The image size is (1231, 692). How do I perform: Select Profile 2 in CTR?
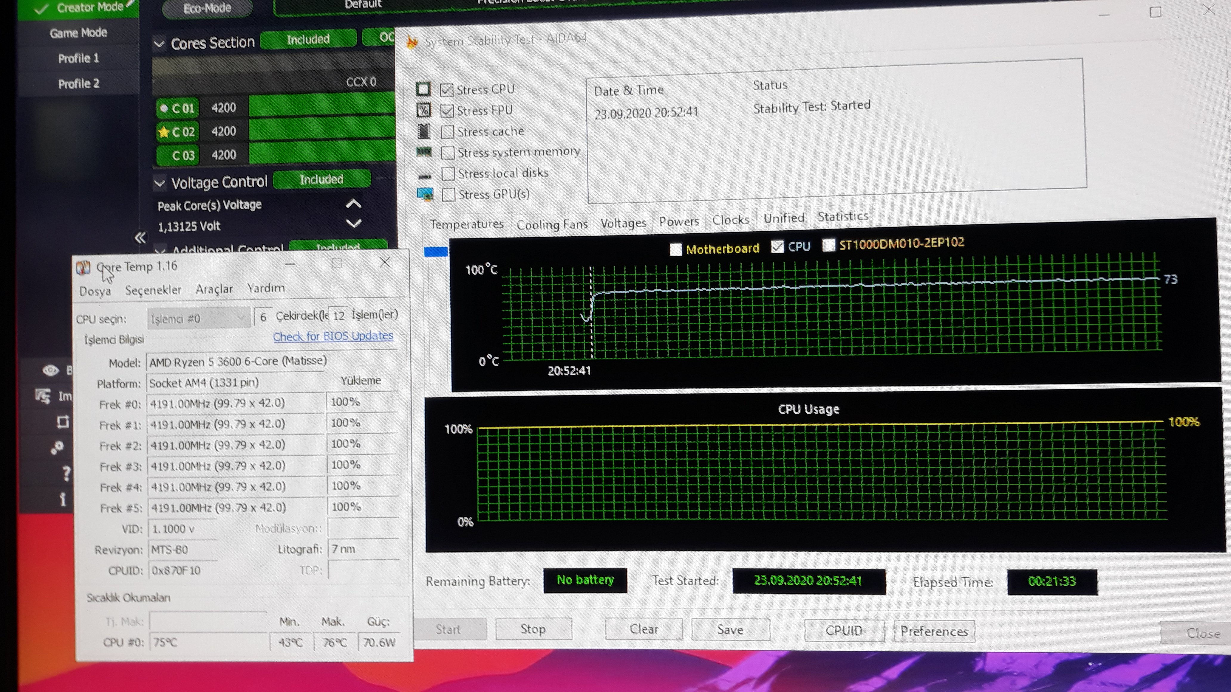(x=79, y=84)
